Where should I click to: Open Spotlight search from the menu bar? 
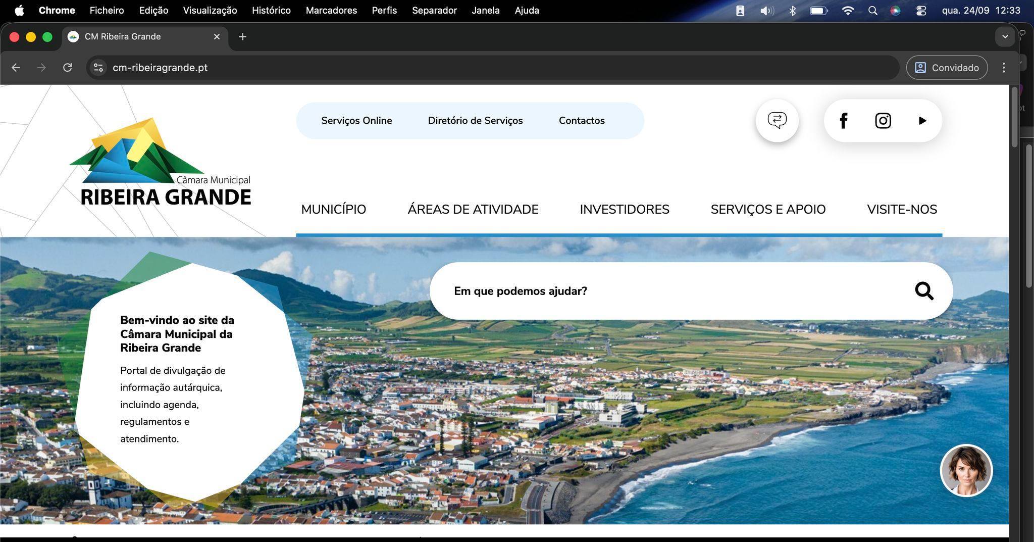coord(872,10)
